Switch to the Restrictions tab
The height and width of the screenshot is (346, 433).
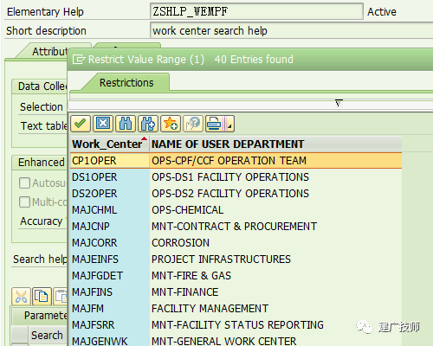pos(126,83)
